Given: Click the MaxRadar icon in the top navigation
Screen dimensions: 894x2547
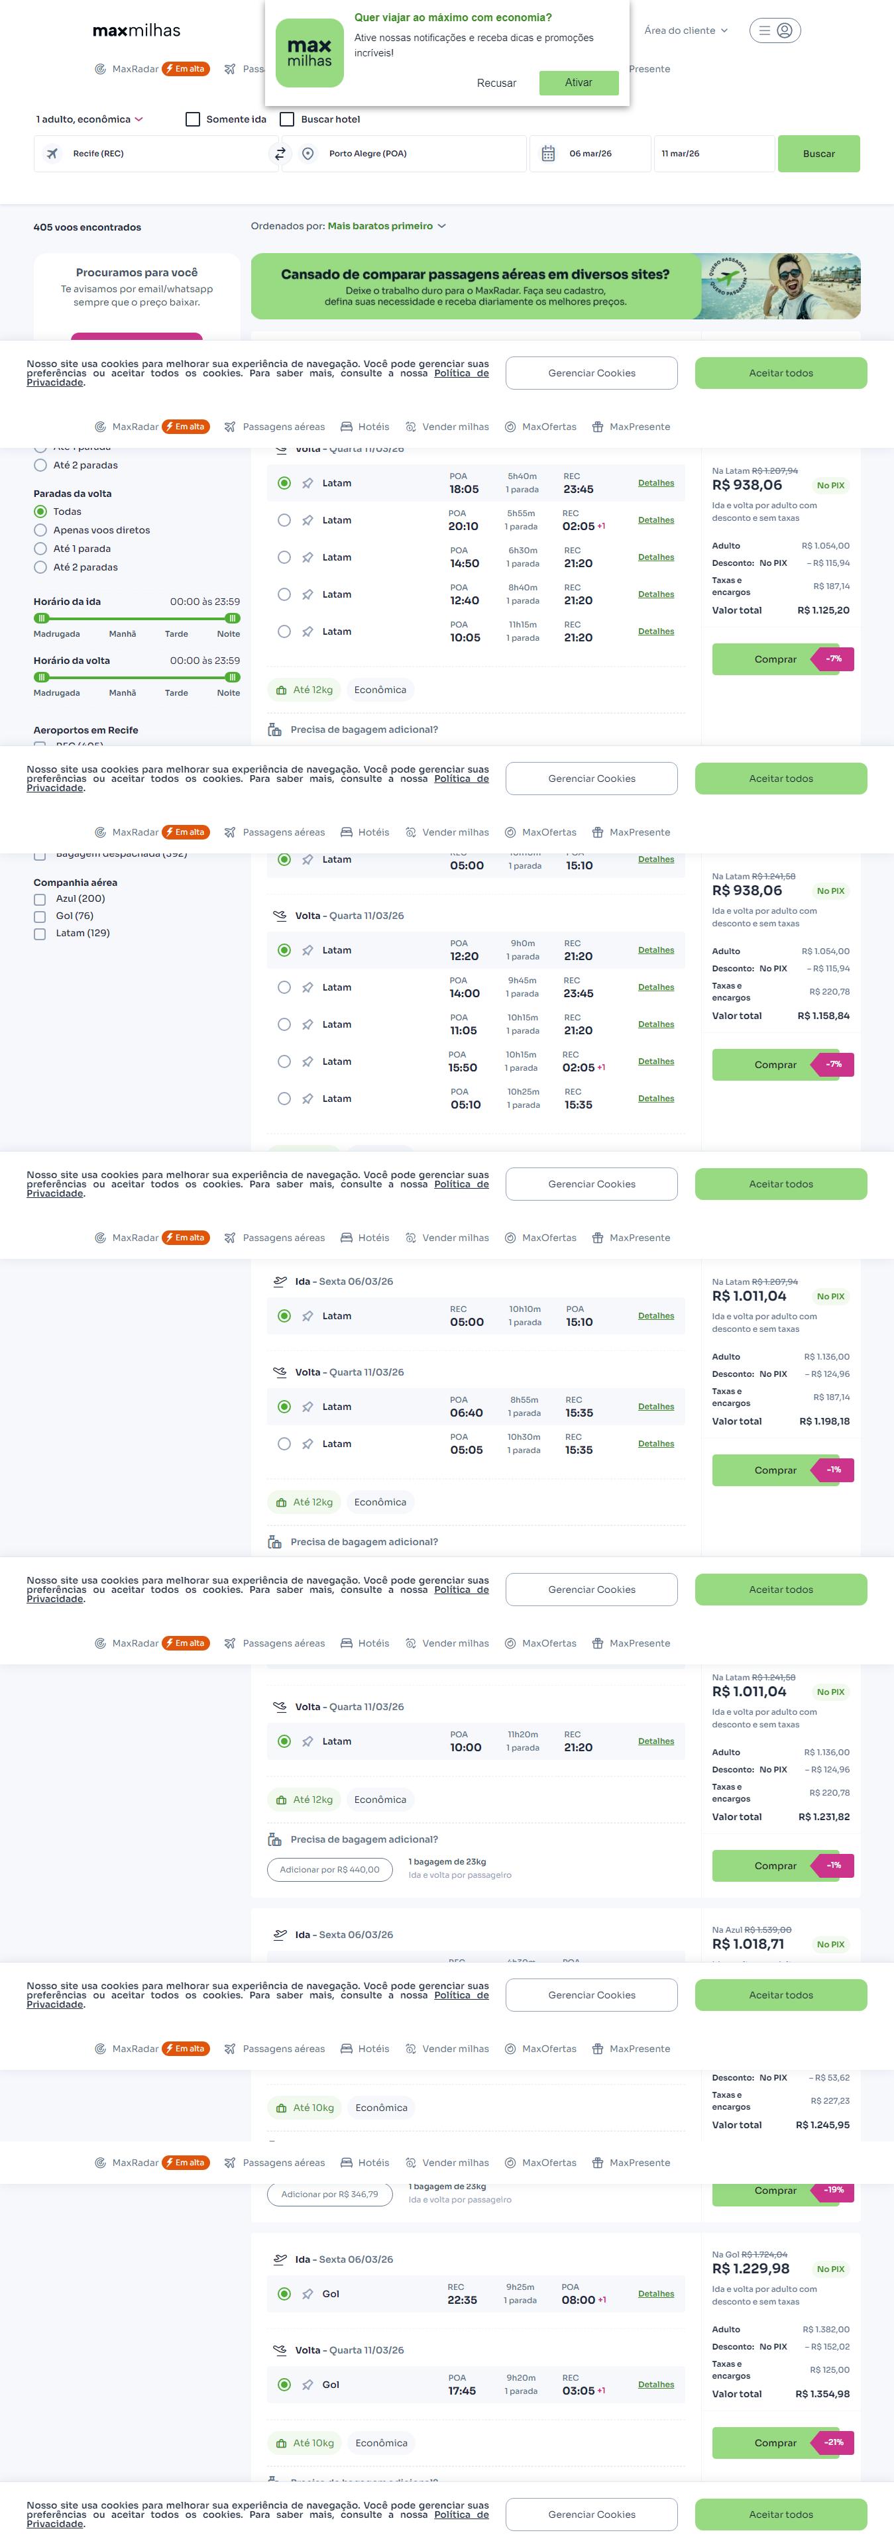Looking at the screenshot, I should tap(100, 69).
